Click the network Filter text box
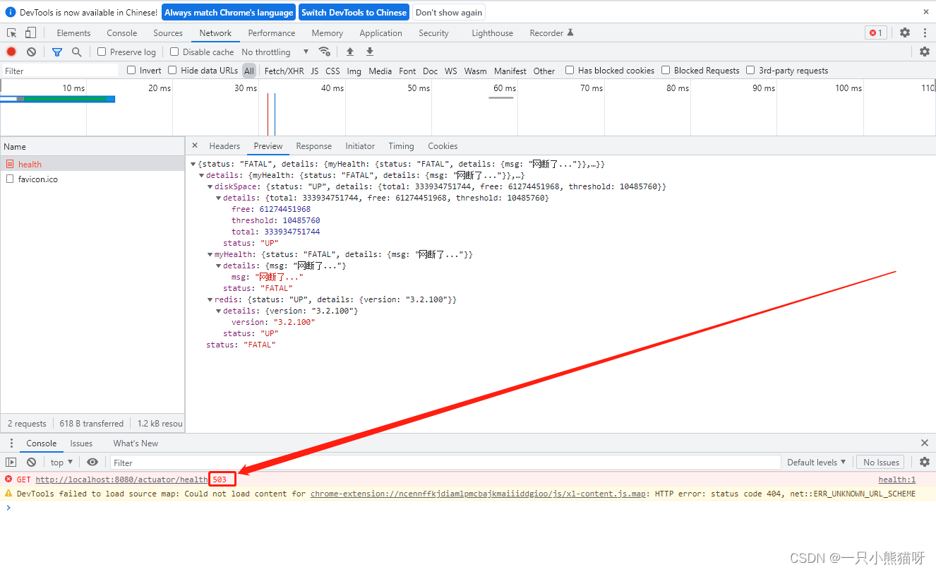936x572 pixels. (x=60, y=71)
